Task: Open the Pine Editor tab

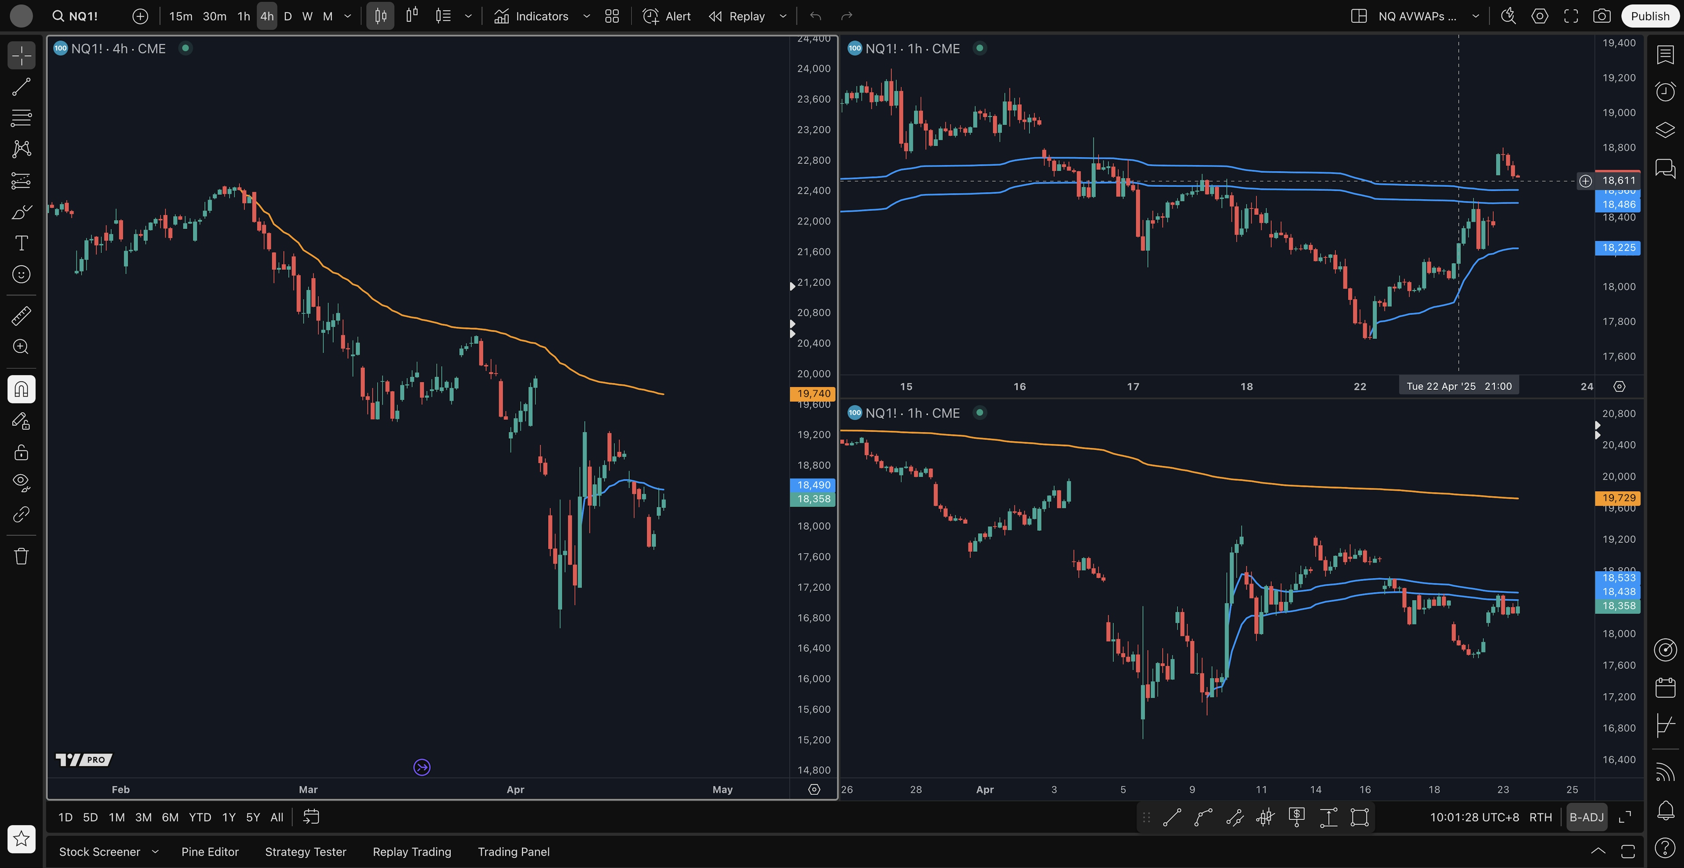Action: (210, 852)
